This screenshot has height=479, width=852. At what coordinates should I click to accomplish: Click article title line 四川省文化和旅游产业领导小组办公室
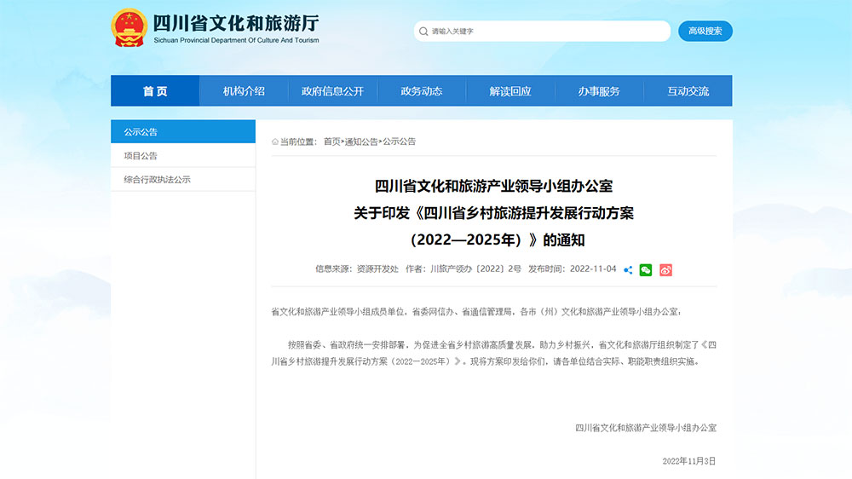tap(493, 186)
